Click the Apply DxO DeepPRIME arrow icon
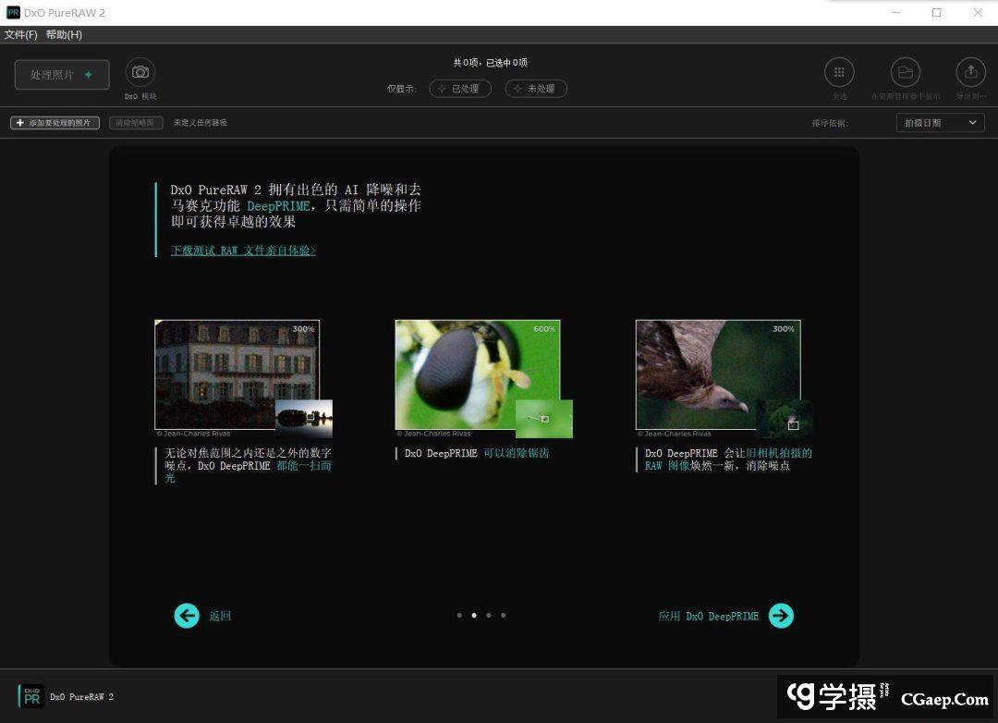This screenshot has width=998, height=723. click(x=781, y=616)
